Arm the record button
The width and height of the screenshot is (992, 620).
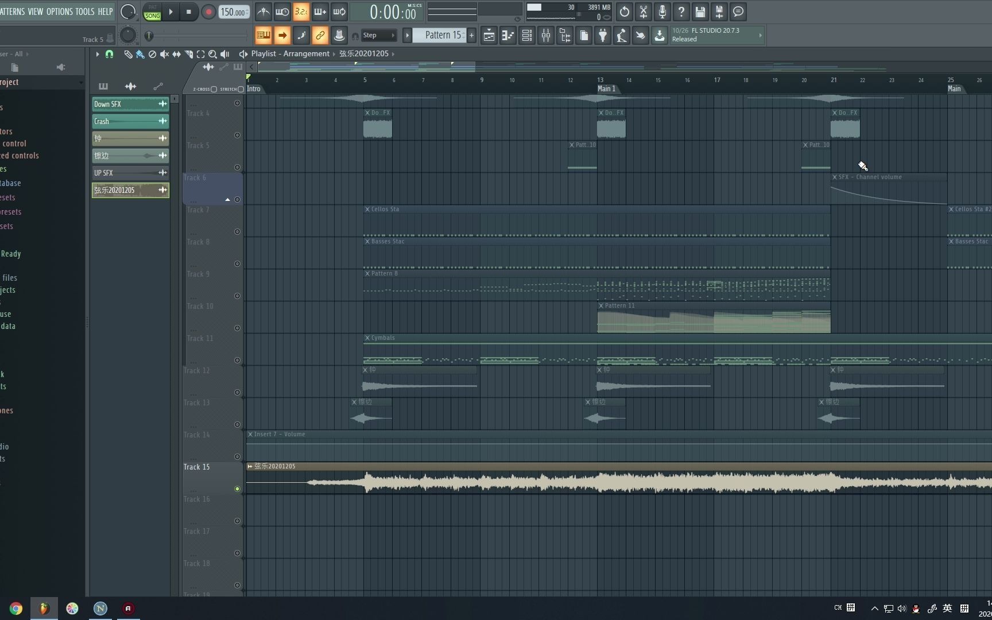pyautogui.click(x=208, y=11)
